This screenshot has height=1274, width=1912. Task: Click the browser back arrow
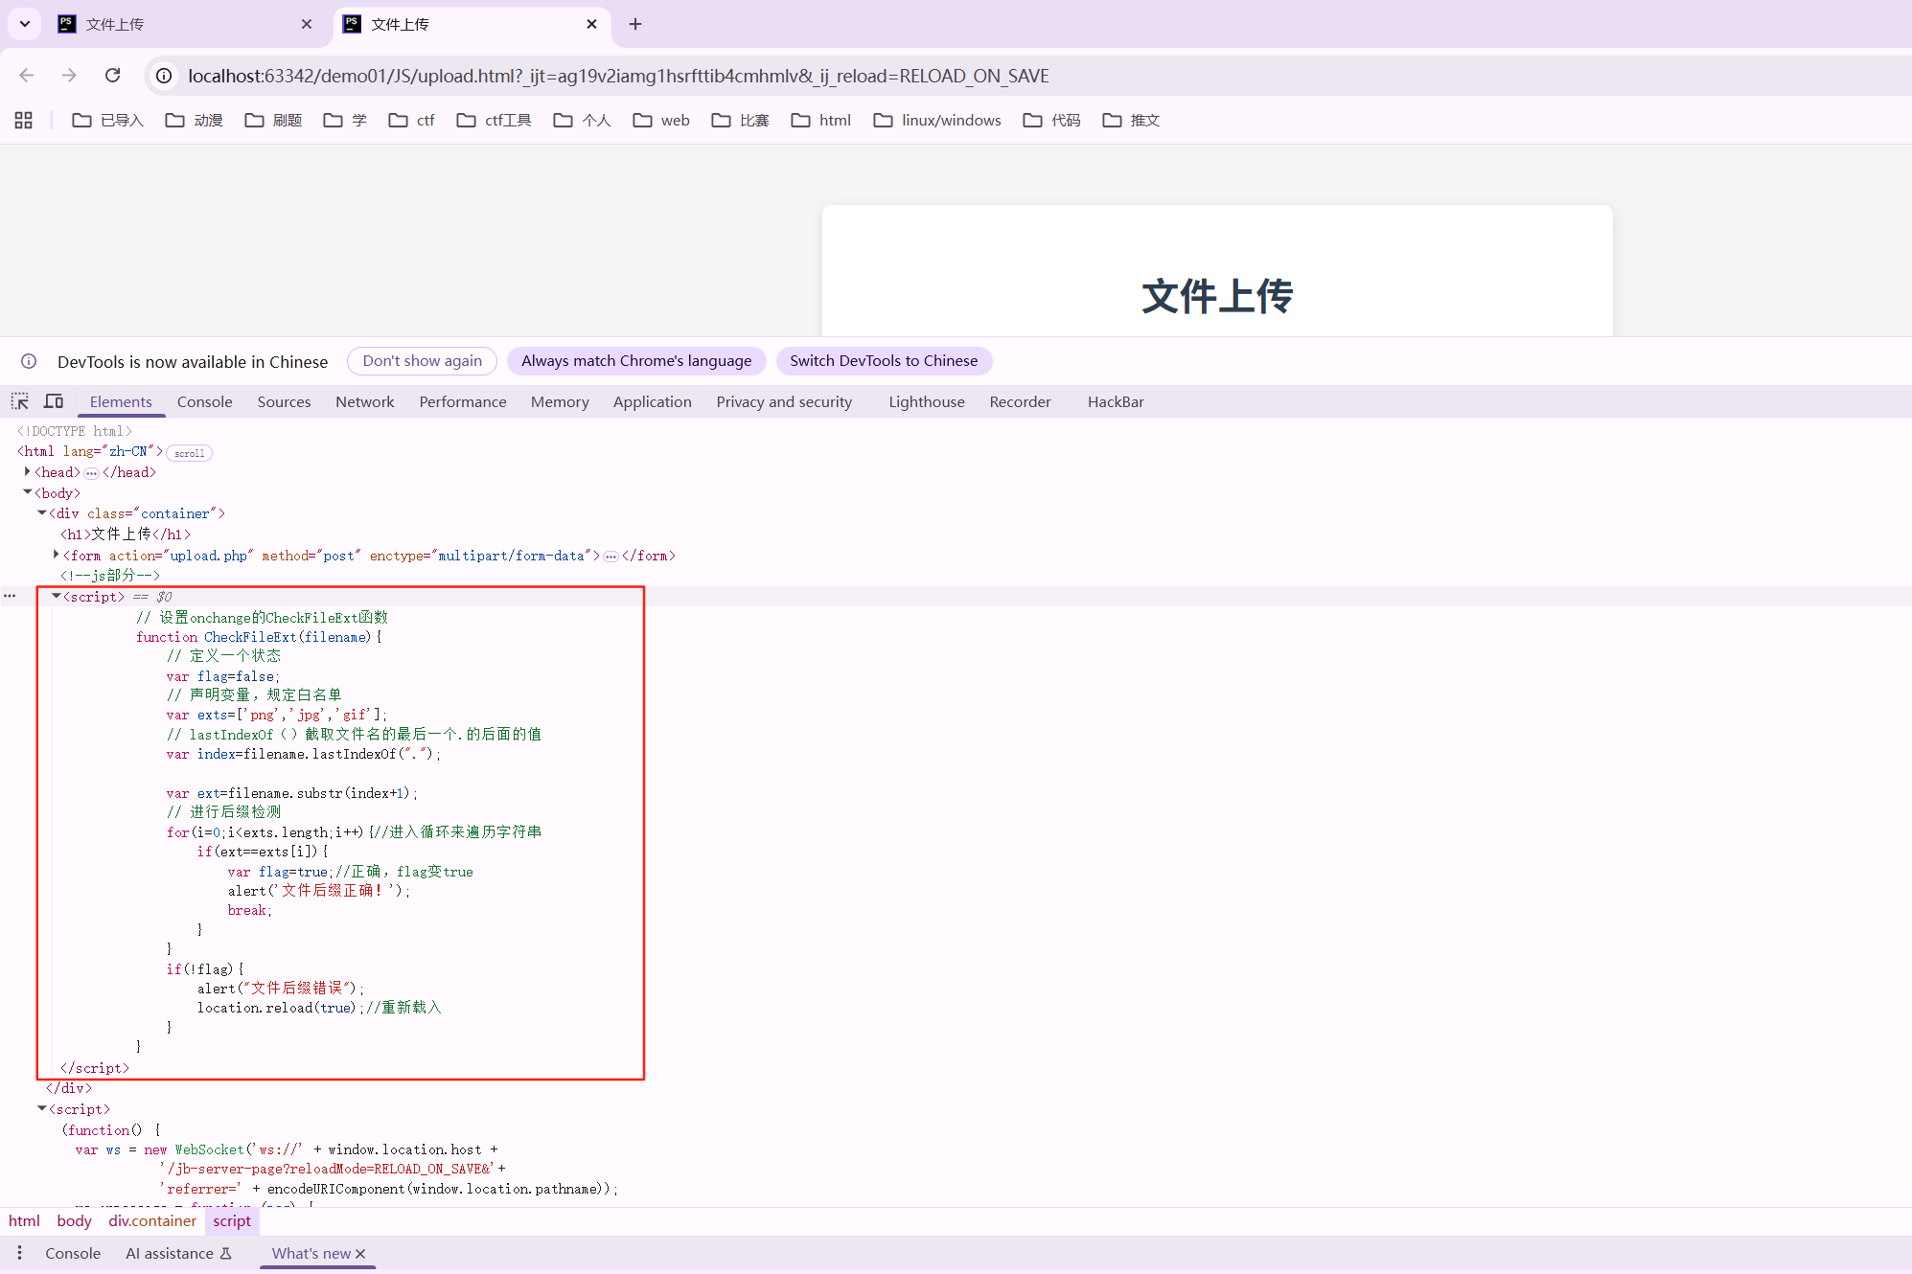click(27, 76)
